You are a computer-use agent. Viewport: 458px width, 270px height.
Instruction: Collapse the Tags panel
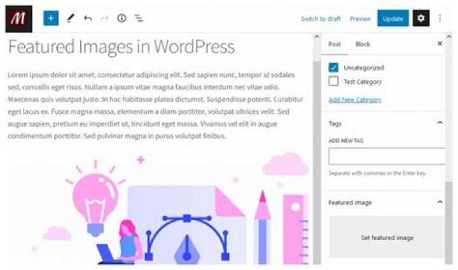[x=440, y=123]
